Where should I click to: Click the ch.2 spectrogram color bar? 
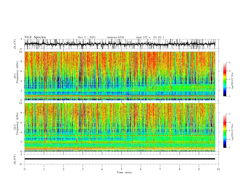pyautogui.click(x=225, y=131)
